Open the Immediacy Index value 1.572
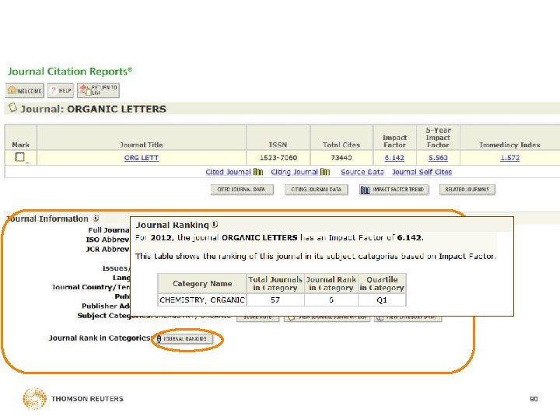This screenshot has width=560, height=420. coord(509,158)
